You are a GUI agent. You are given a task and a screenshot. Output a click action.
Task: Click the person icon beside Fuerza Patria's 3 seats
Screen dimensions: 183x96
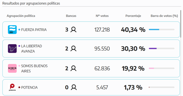73,29
